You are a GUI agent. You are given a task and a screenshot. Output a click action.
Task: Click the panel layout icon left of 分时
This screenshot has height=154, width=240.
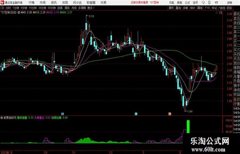coord(2,8)
